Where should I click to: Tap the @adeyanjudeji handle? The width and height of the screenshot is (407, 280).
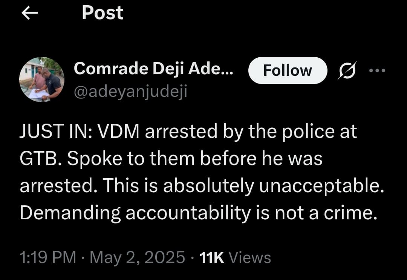pos(130,91)
